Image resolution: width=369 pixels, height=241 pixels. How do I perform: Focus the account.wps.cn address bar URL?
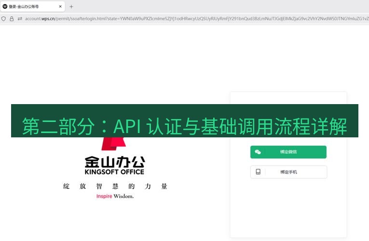(x=196, y=19)
